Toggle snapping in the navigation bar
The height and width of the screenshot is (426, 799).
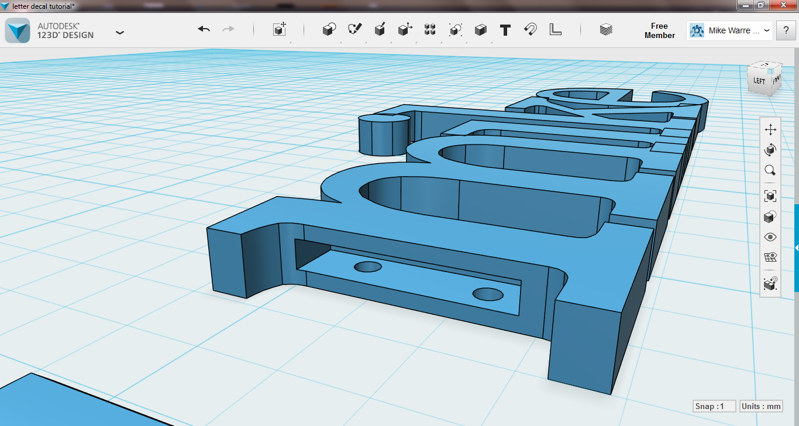[x=770, y=284]
